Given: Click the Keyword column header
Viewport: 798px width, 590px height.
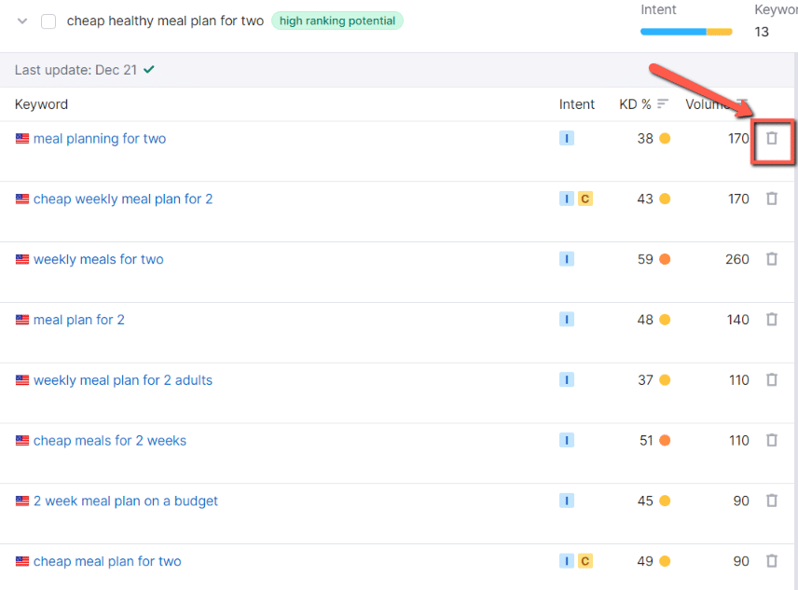Looking at the screenshot, I should (41, 104).
